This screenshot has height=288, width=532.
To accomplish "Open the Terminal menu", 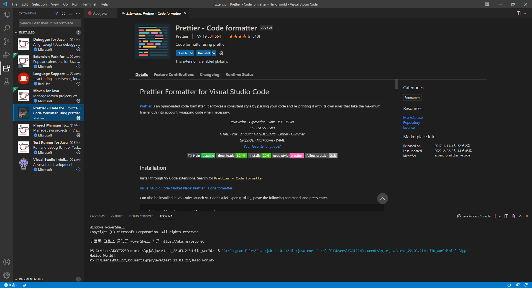I will point(89,4).
